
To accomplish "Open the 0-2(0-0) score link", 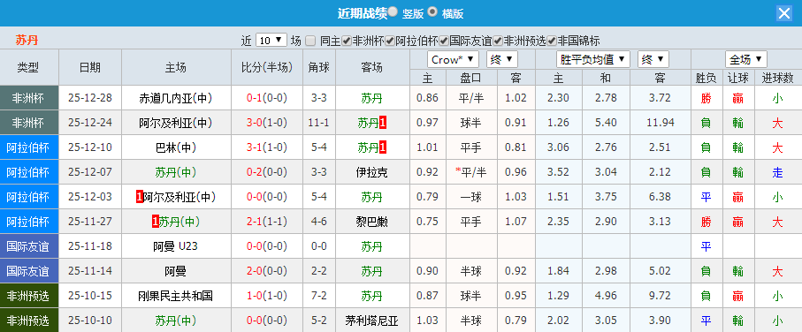I will point(267,172).
